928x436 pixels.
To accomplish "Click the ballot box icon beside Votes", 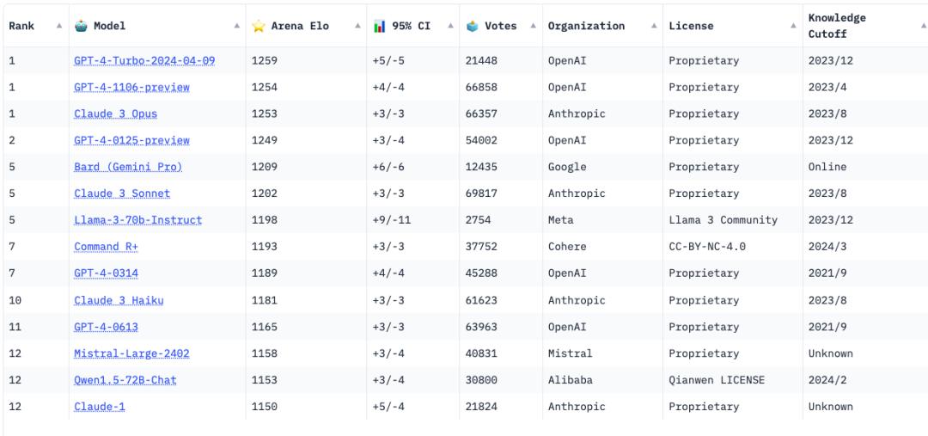I will pos(472,26).
